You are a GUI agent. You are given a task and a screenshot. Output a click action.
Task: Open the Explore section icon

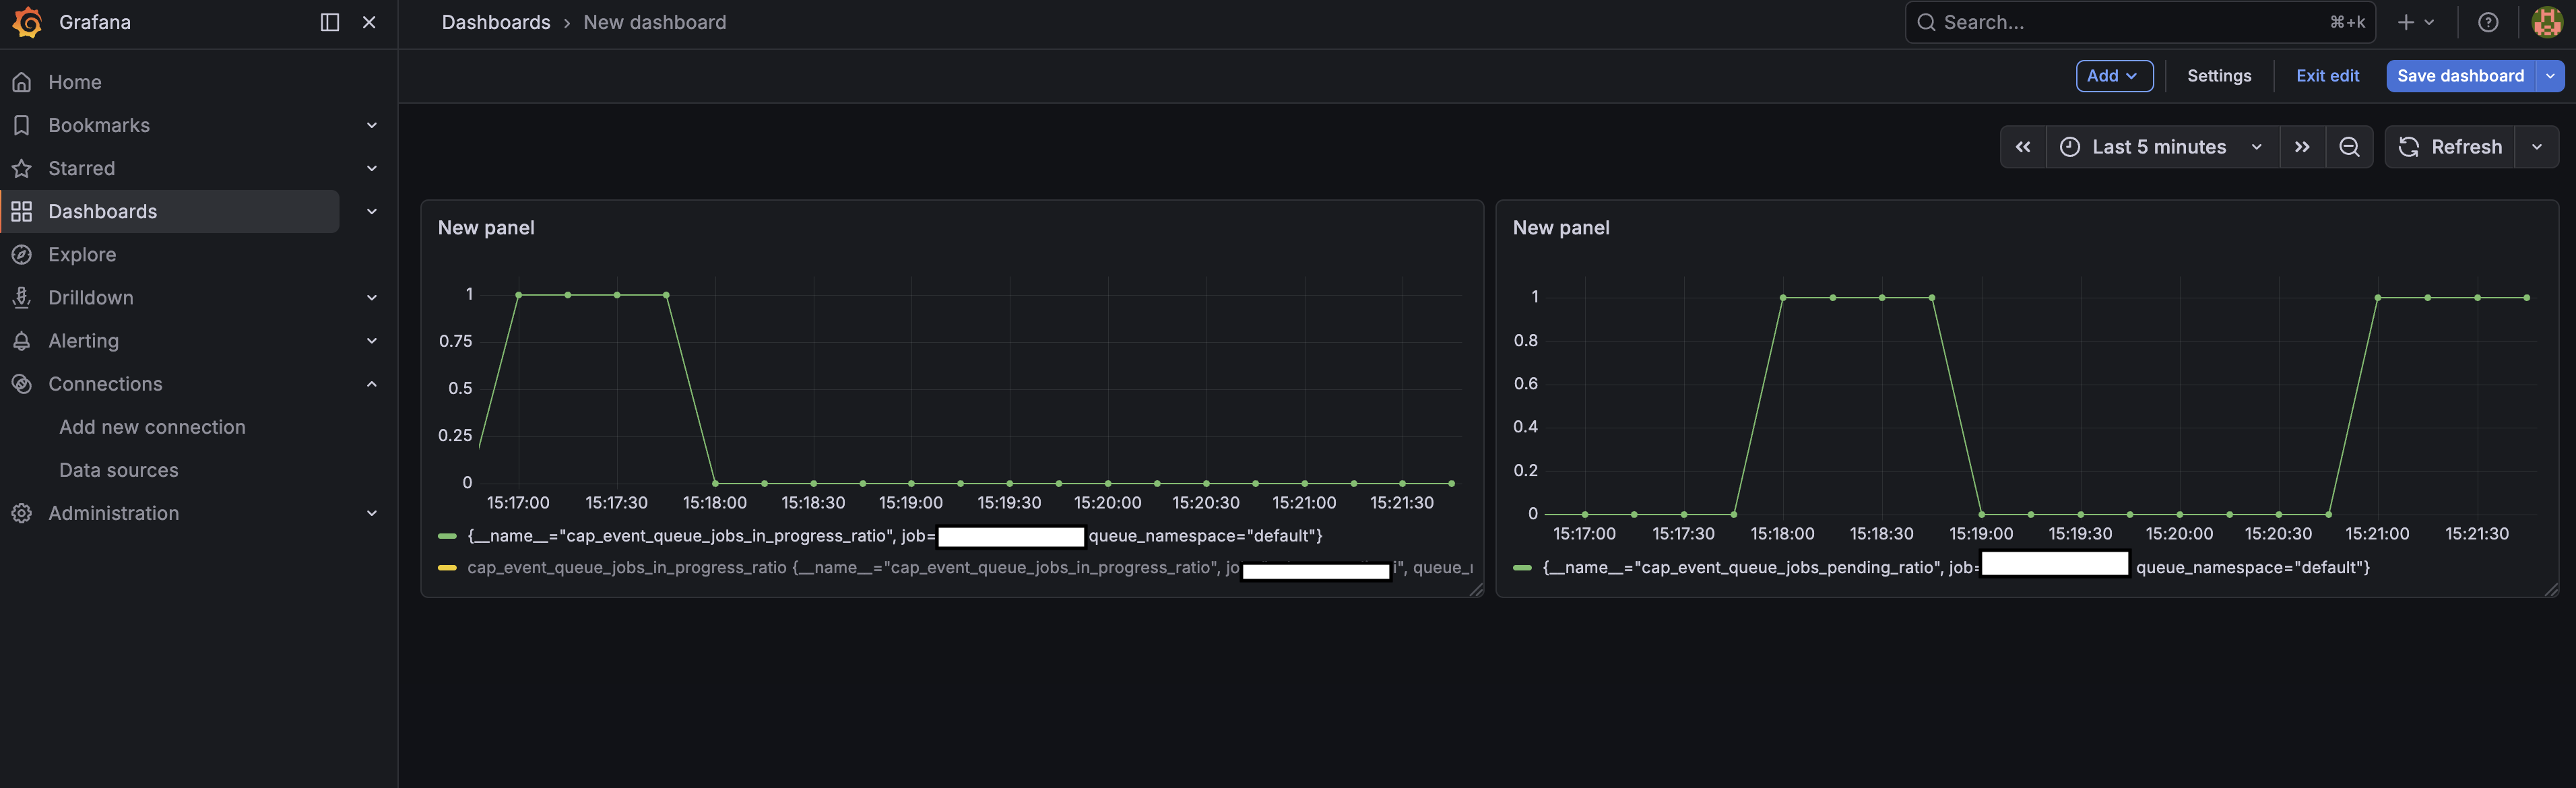point(22,254)
